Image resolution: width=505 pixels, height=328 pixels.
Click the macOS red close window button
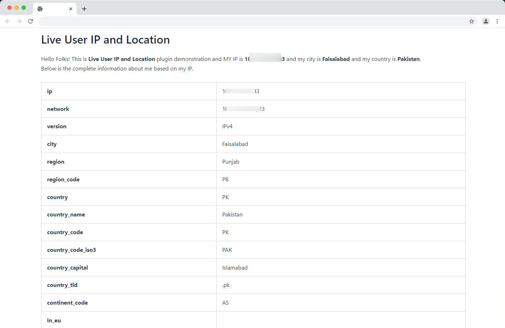coord(10,7)
